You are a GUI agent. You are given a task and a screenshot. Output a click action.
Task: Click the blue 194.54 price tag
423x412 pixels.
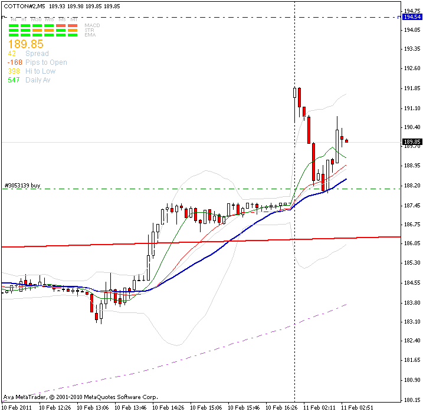[x=412, y=17]
